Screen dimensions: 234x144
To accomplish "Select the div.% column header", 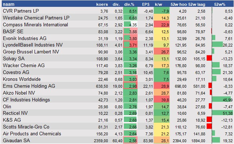I will pyautogui.click(x=129, y=4).
